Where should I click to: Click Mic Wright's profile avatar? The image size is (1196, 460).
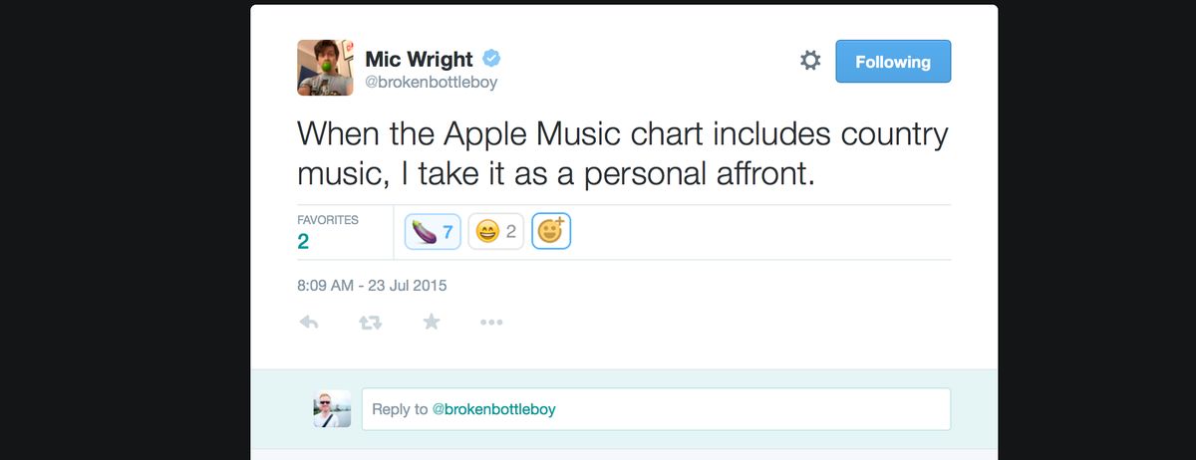click(325, 68)
